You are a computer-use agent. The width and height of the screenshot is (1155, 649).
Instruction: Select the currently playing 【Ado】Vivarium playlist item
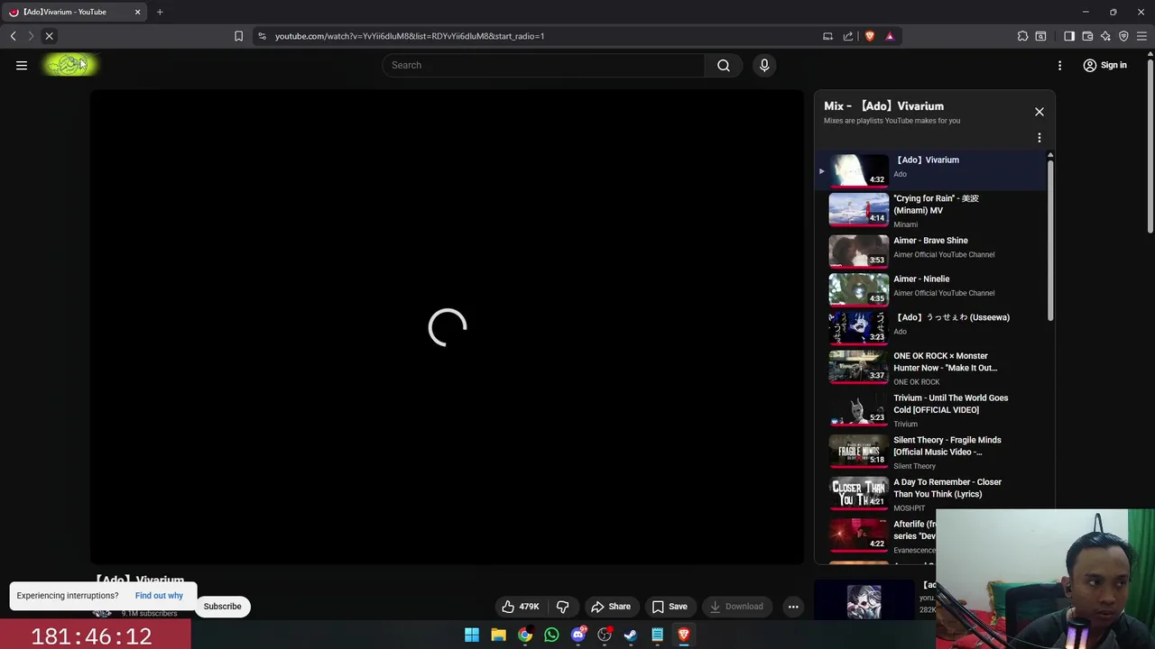pyautogui.click(x=931, y=169)
